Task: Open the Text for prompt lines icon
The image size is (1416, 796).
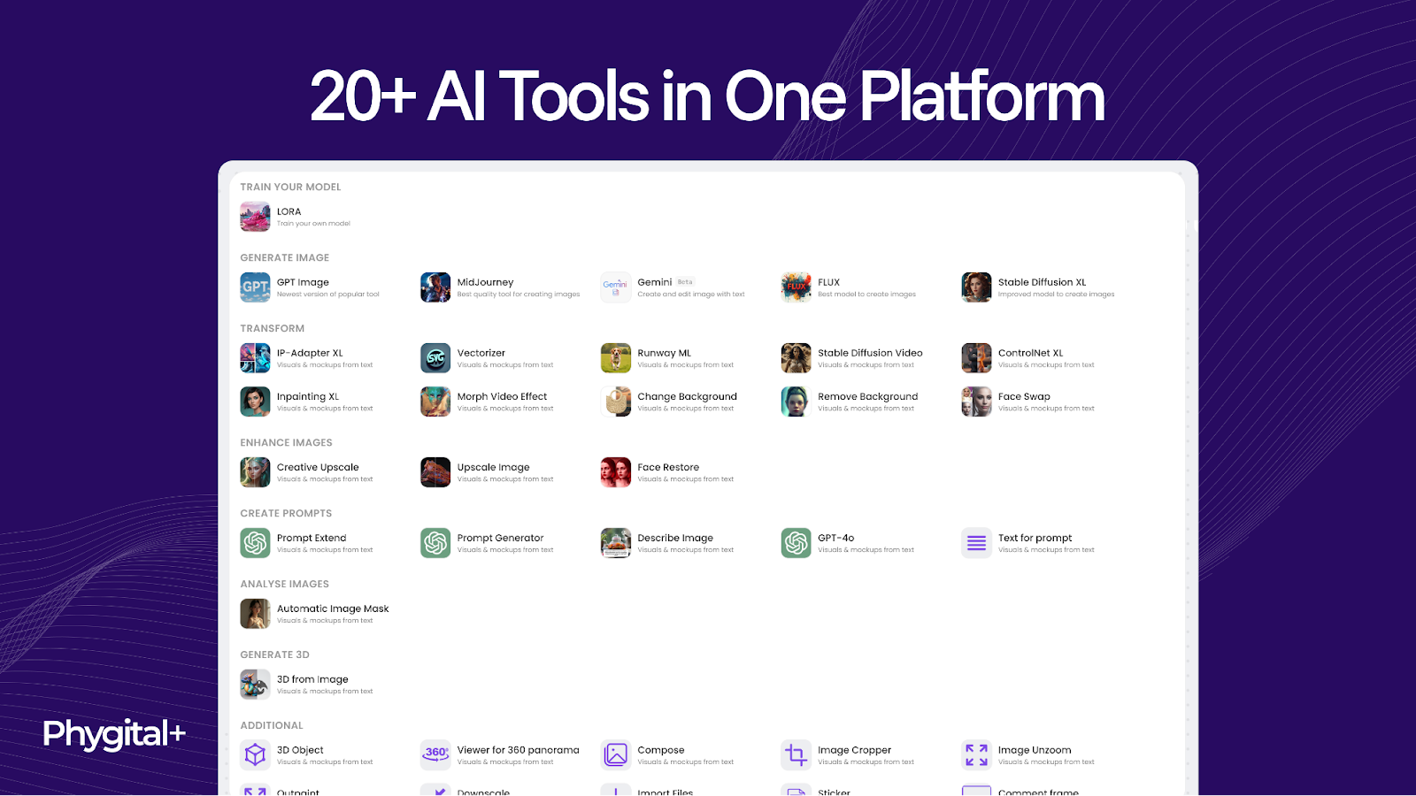Action: point(976,543)
